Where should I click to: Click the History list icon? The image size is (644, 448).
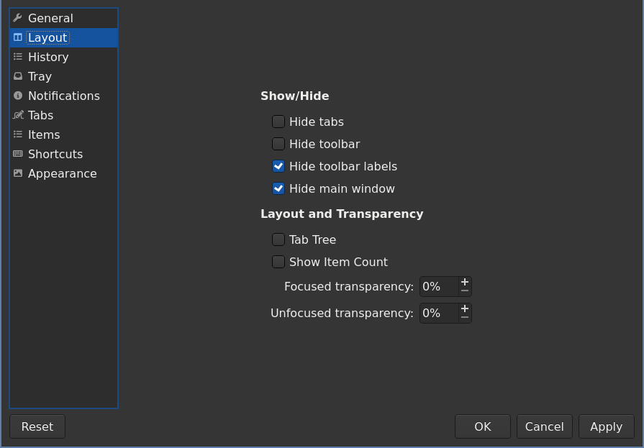(x=18, y=57)
